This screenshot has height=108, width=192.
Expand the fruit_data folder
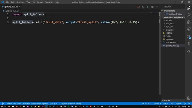(x=164, y=23)
